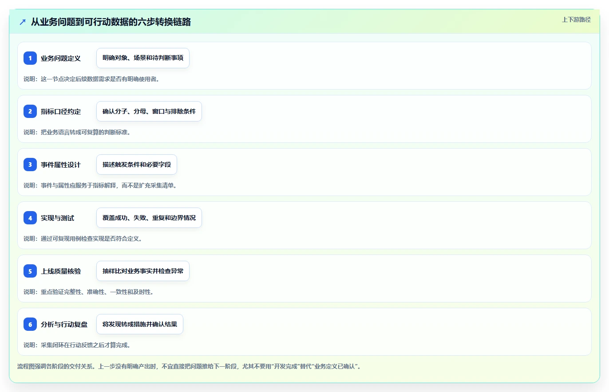Viewport: 609px width, 392px height.
Task: Click the step name 业务问题定义
Action: tap(61, 58)
